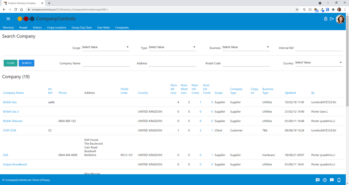Open the Bitwarden shield extension
The image size is (349, 185).
(x=327, y=10)
